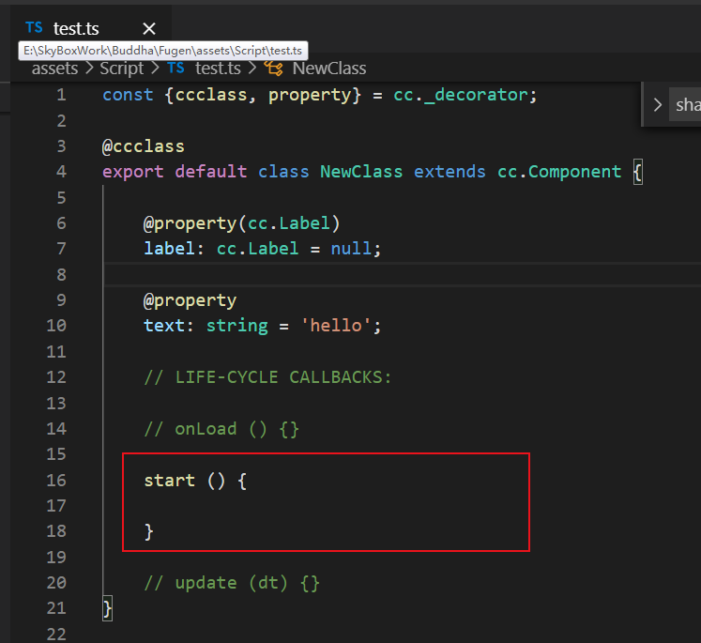Click the 'extends' keyword on line 4
Screen dimensions: 701x643
click(450, 172)
